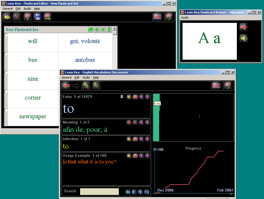
Task: Click the red cards icon in Usage Example panel
Action: 135,156
